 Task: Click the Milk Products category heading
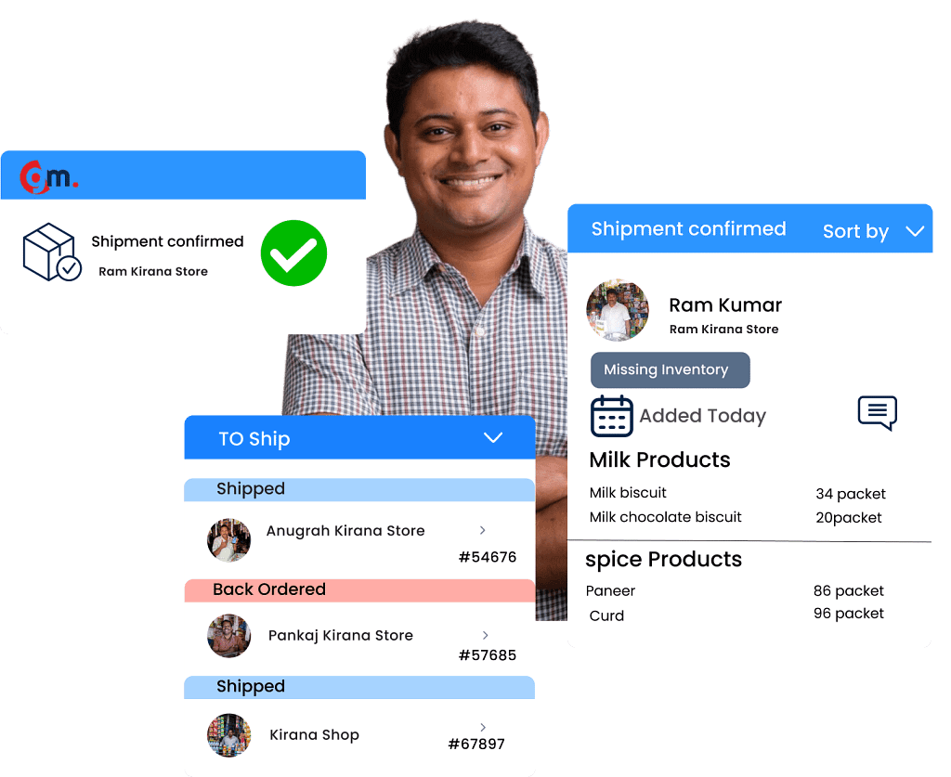coord(659,460)
